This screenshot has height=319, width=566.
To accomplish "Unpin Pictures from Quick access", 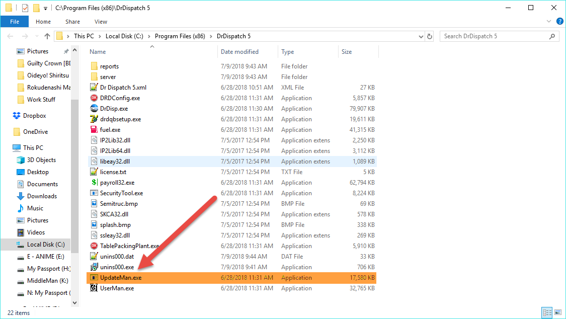I will [x=66, y=51].
